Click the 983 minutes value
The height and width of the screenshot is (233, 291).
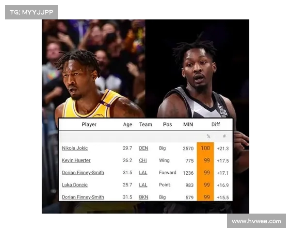coord(190,185)
